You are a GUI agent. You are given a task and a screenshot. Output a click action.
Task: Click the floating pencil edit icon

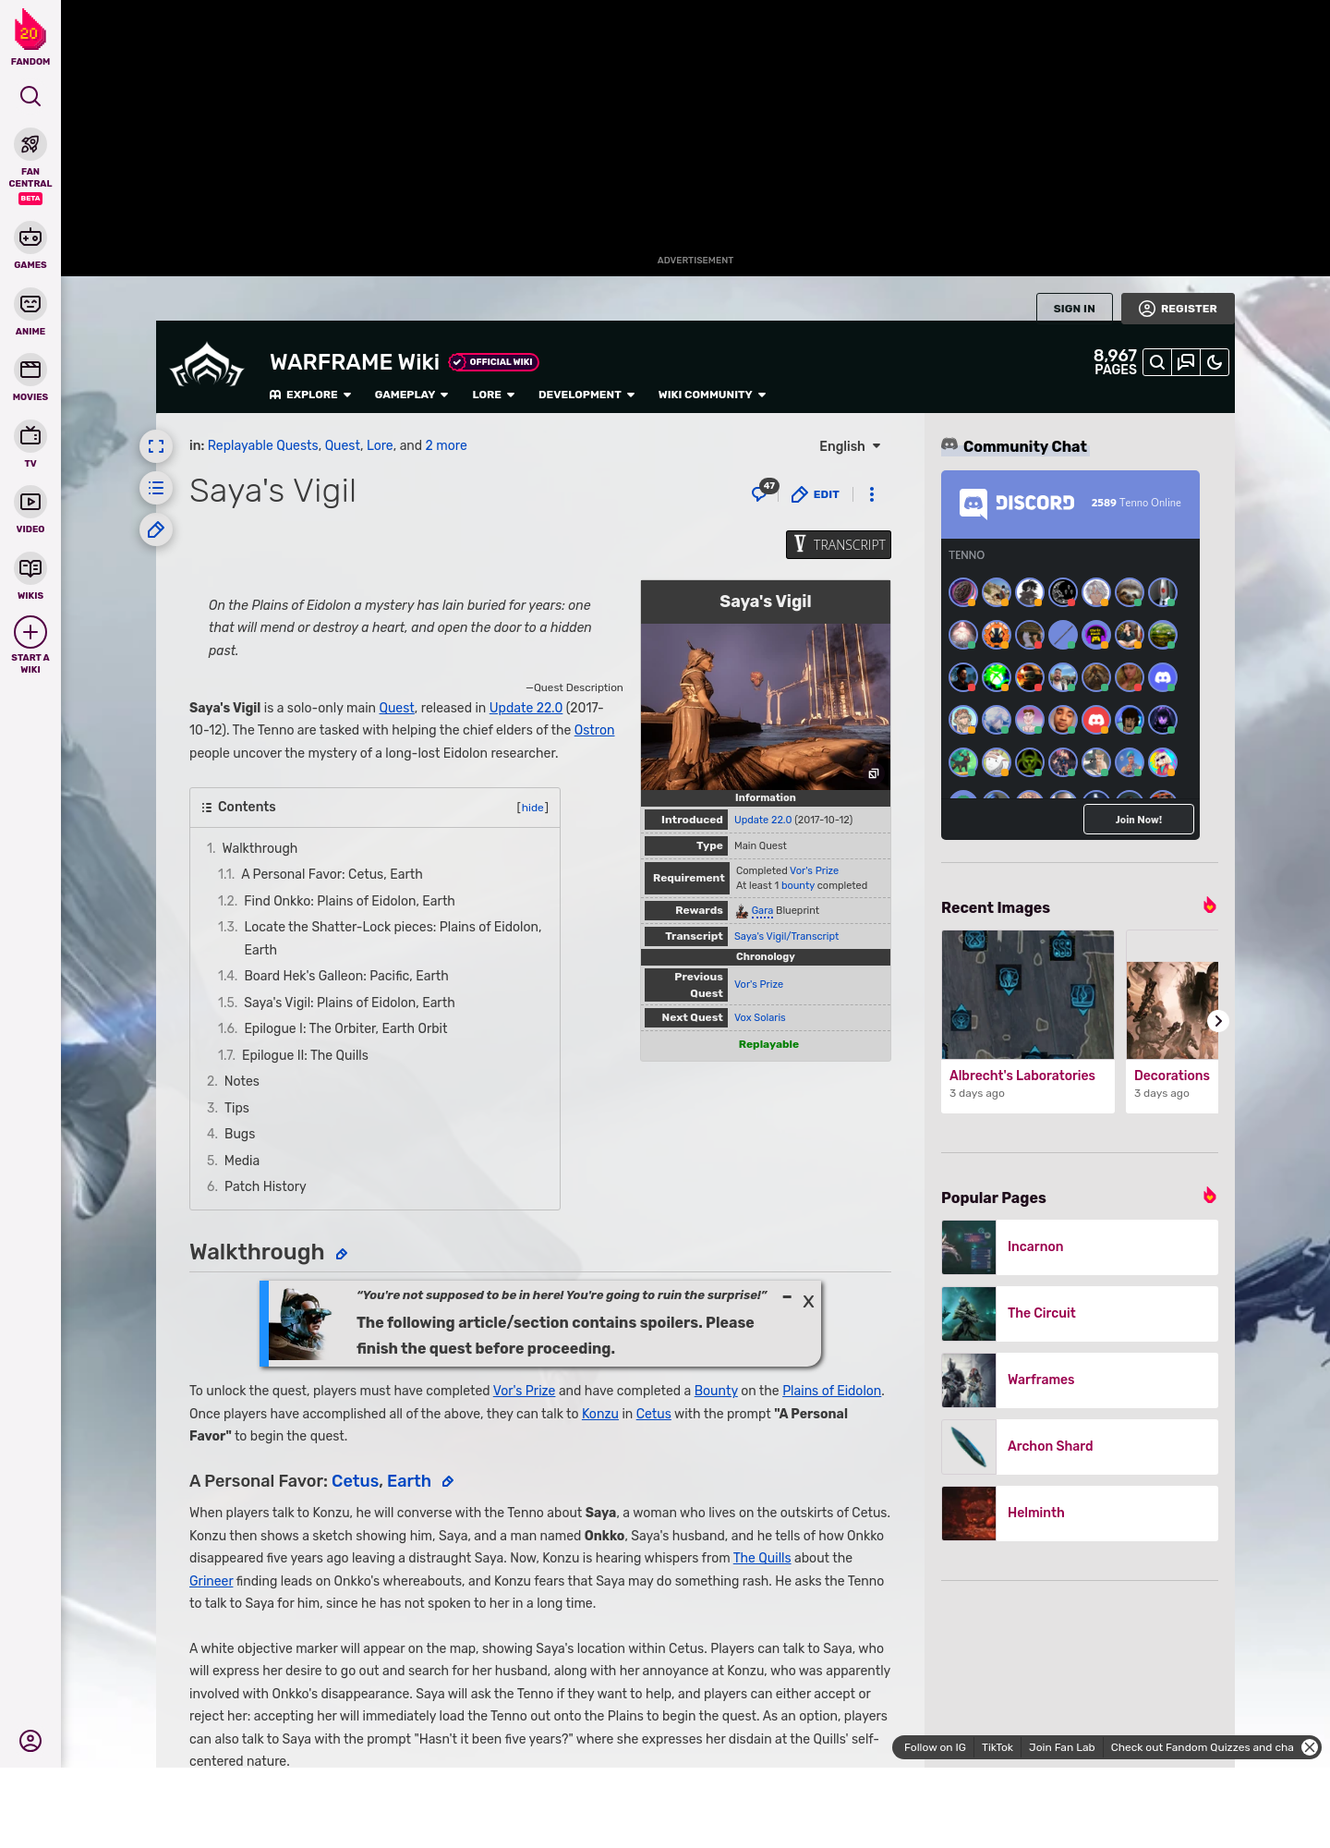point(156,529)
